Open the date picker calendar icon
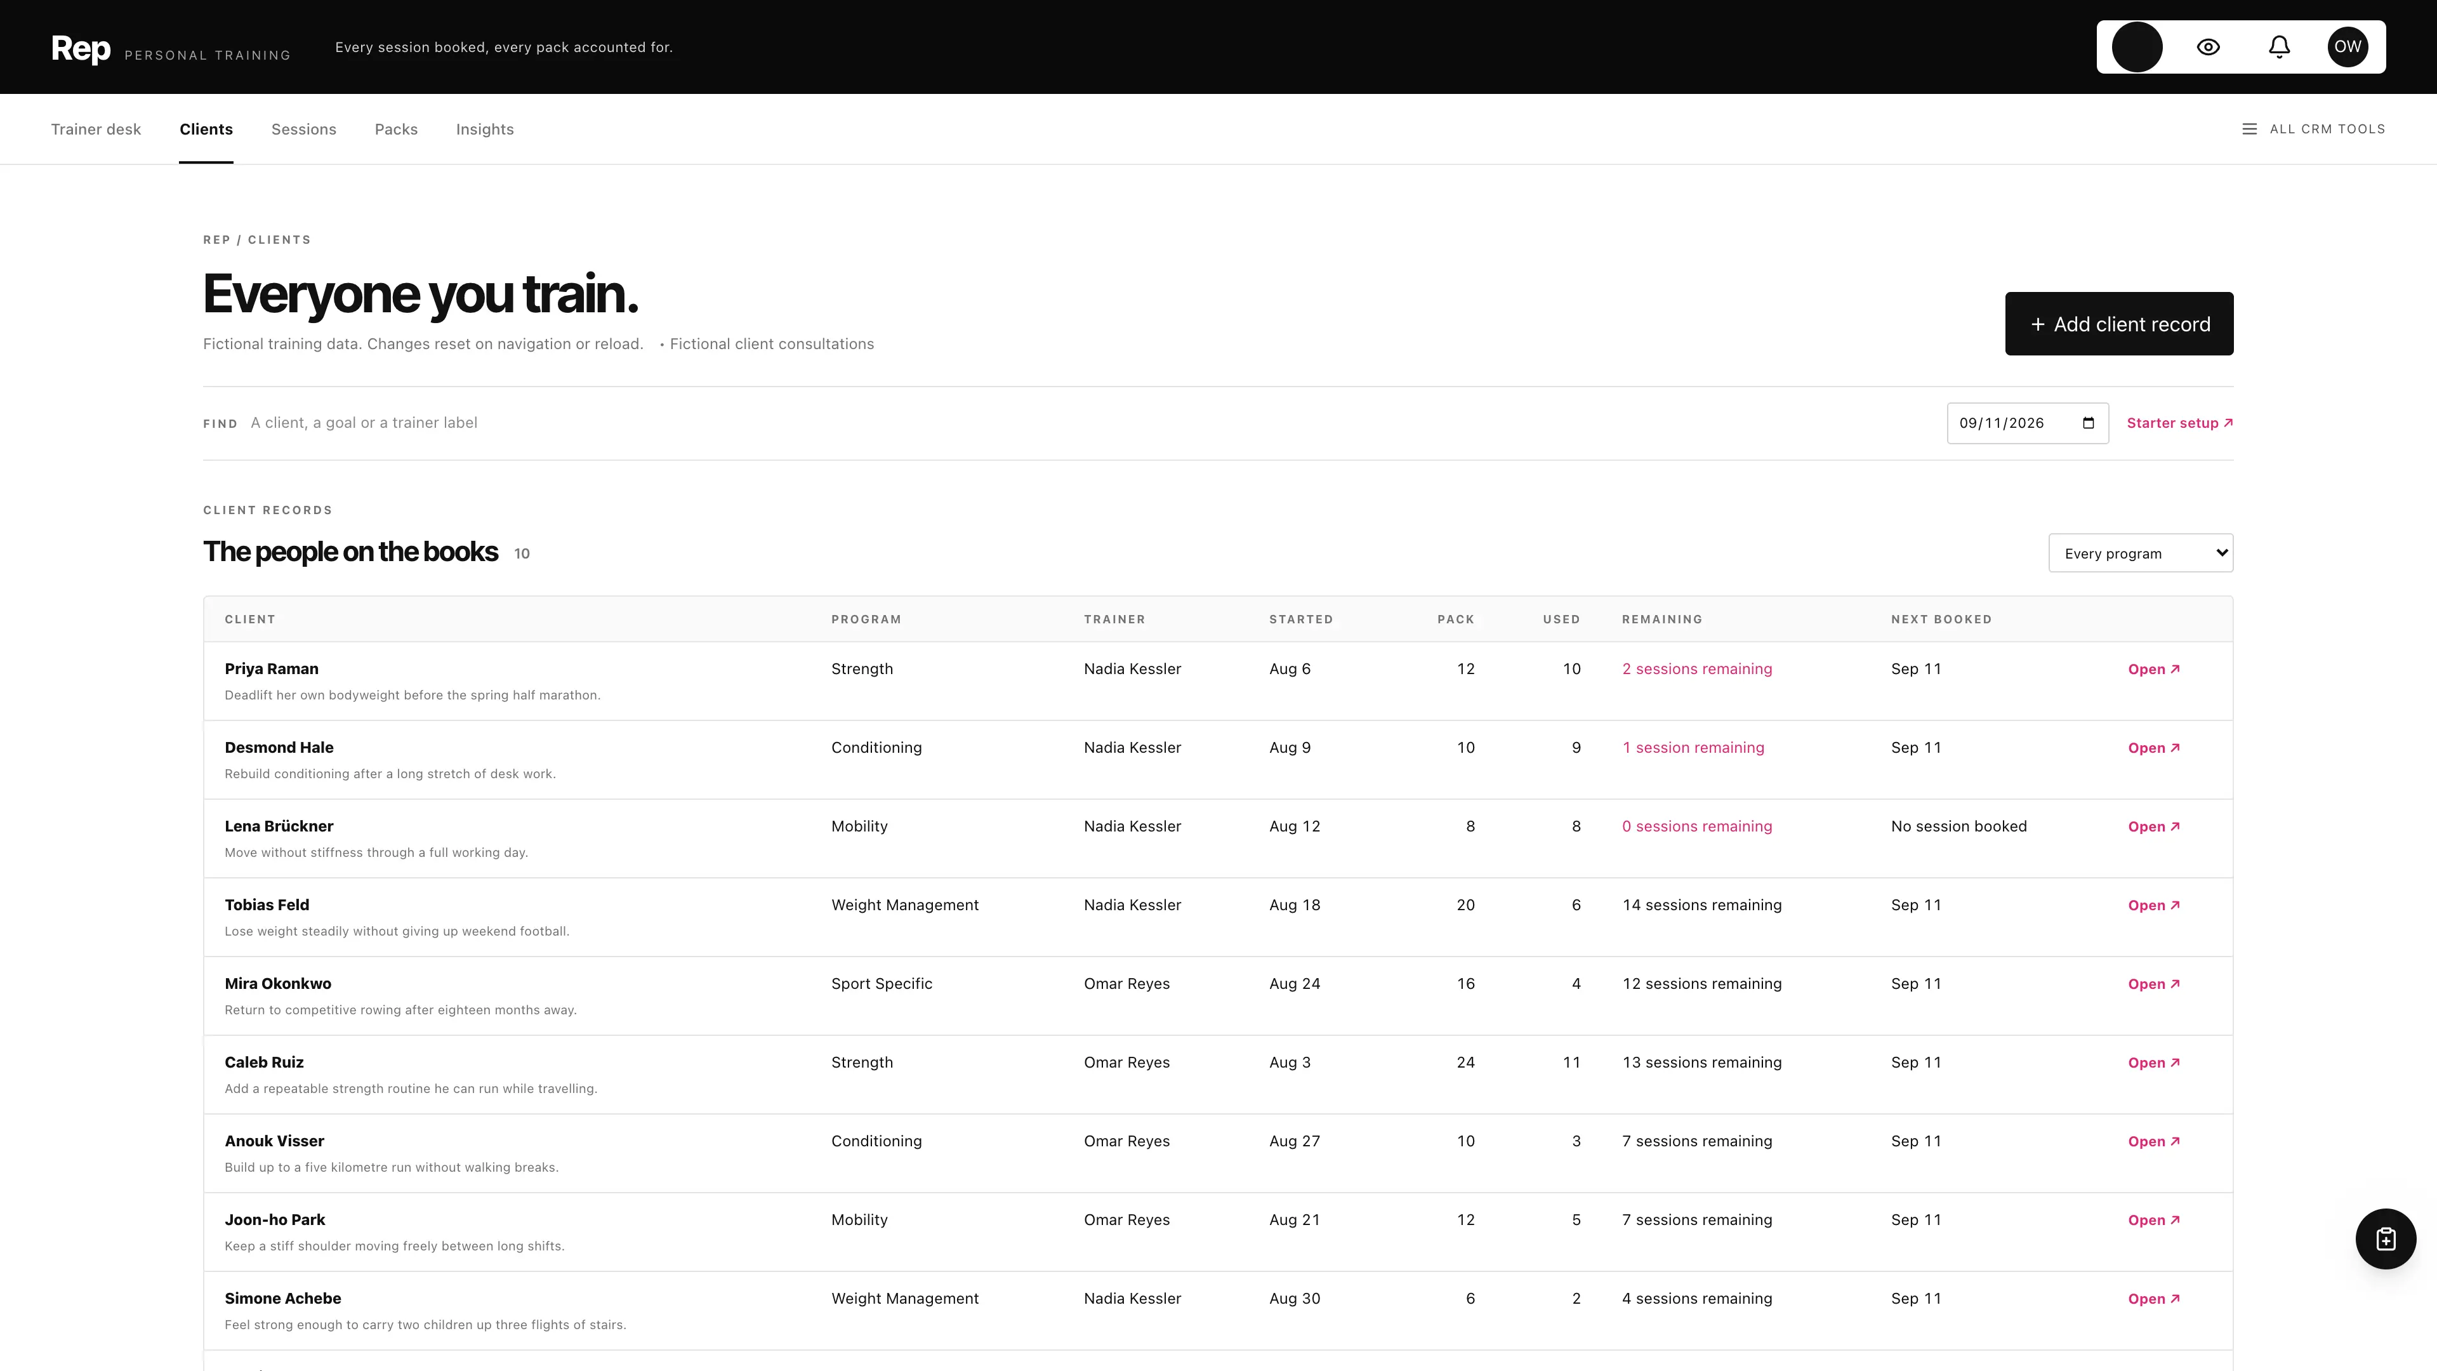This screenshot has width=2437, height=1371. coord(2089,423)
